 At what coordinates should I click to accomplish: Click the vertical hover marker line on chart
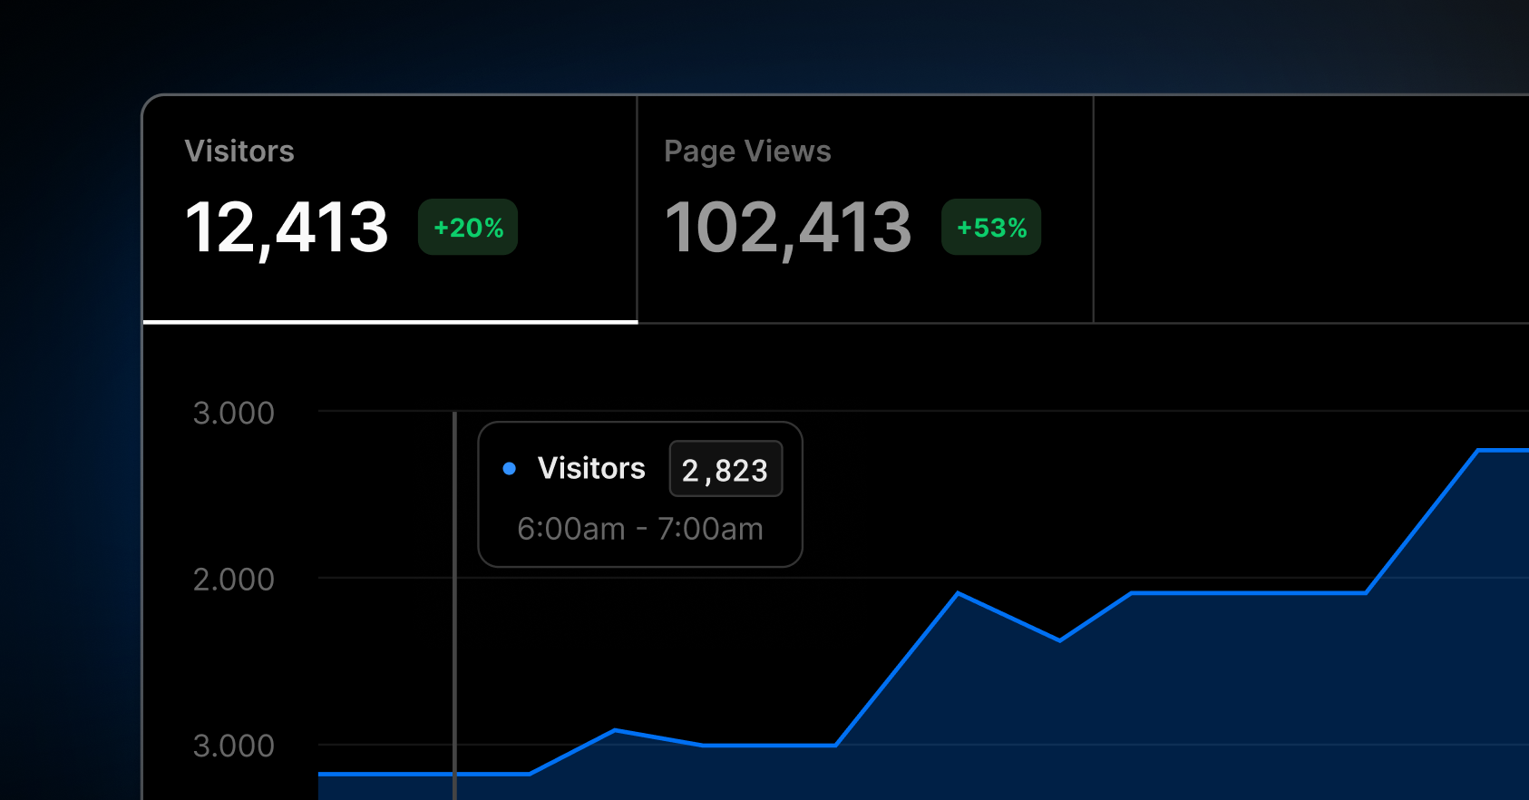pyautogui.click(x=454, y=606)
